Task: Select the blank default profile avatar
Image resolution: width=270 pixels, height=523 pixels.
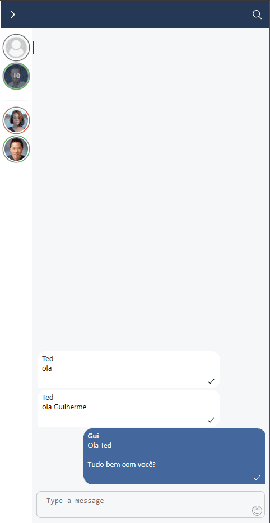Action: tap(16, 47)
